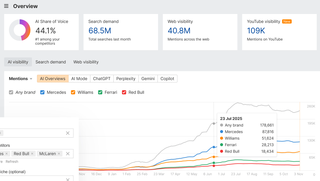Open the Web visibility tab
Viewport: 320px width, 181px height.
[x=86, y=62]
